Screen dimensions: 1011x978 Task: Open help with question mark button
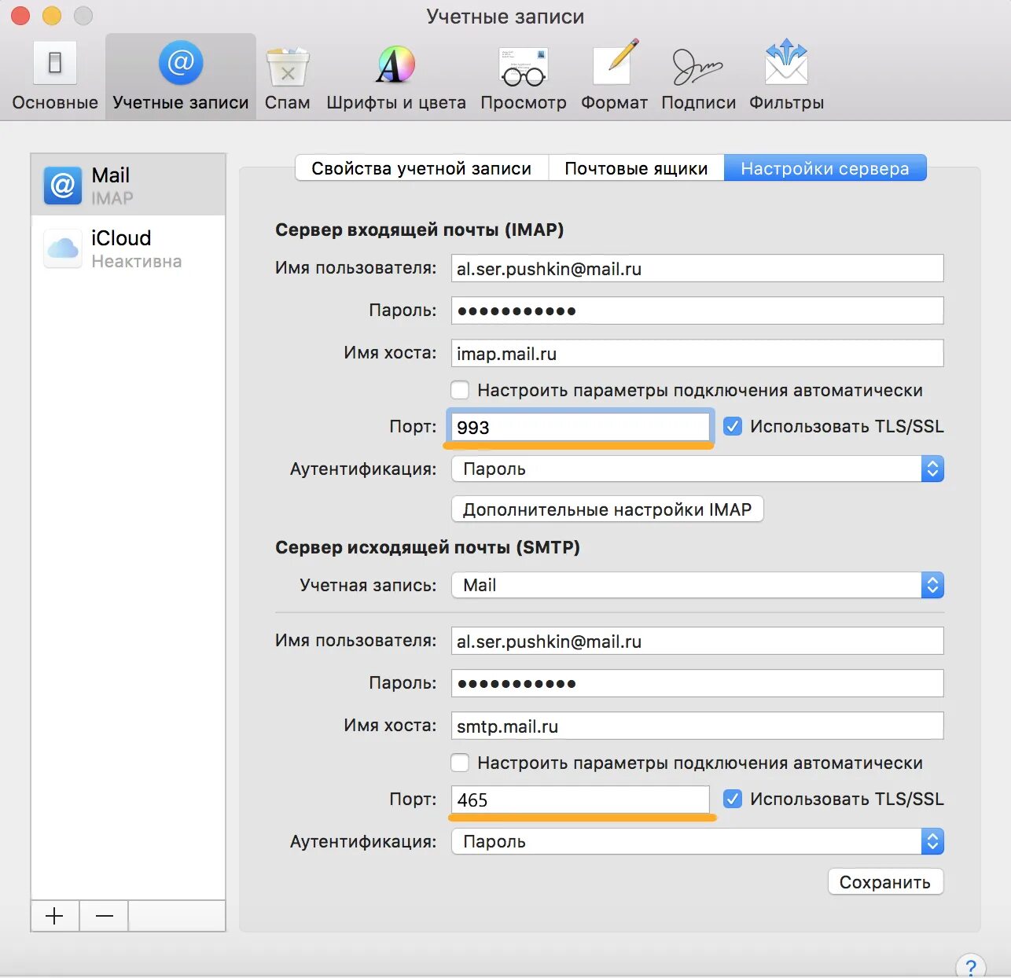pyautogui.click(x=971, y=966)
